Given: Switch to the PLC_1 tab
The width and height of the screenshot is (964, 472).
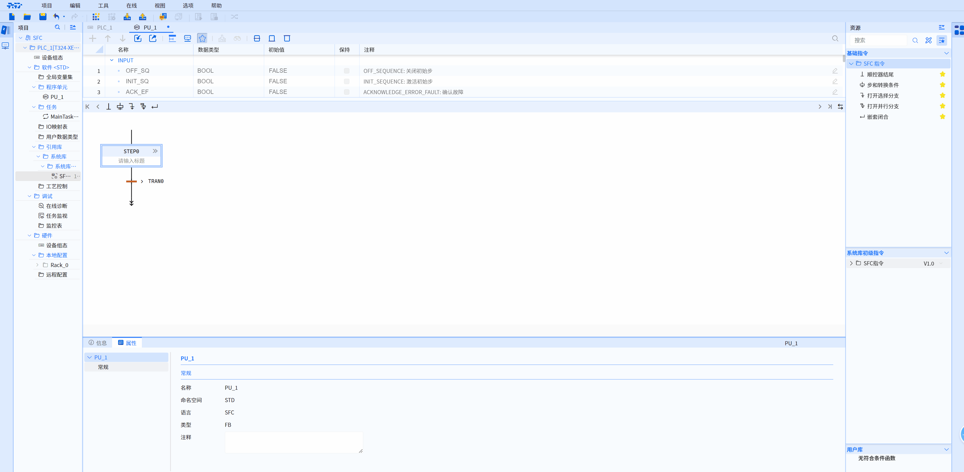Looking at the screenshot, I should click(105, 27).
